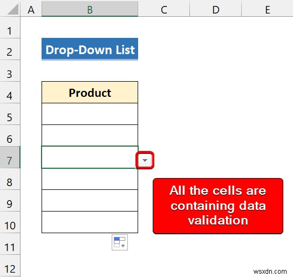The image size is (293, 277).
Task: Select empty cell B5 under Product
Action: point(90,114)
